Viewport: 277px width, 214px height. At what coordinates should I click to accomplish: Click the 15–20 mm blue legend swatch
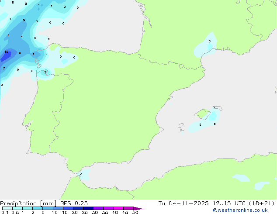[x=68, y=208]
